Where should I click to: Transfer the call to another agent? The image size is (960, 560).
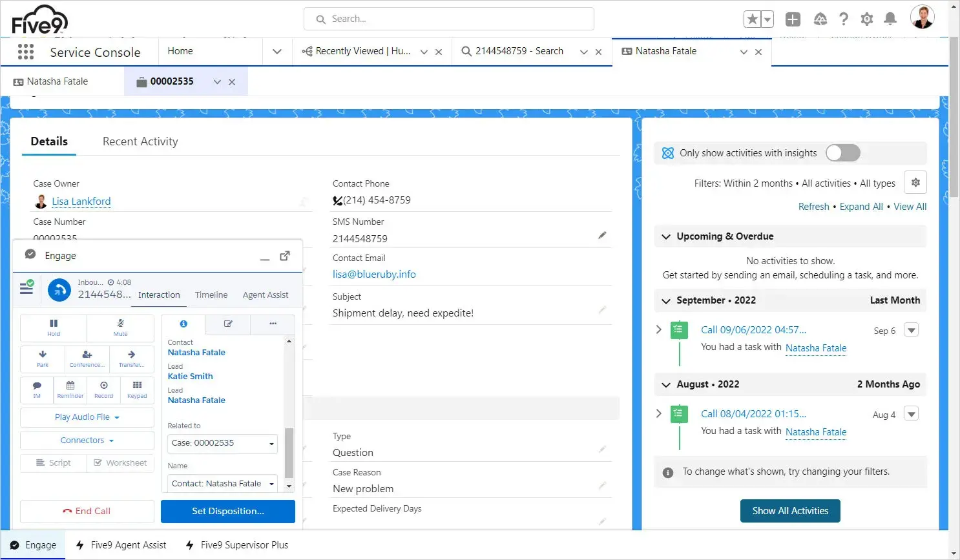pos(132,359)
